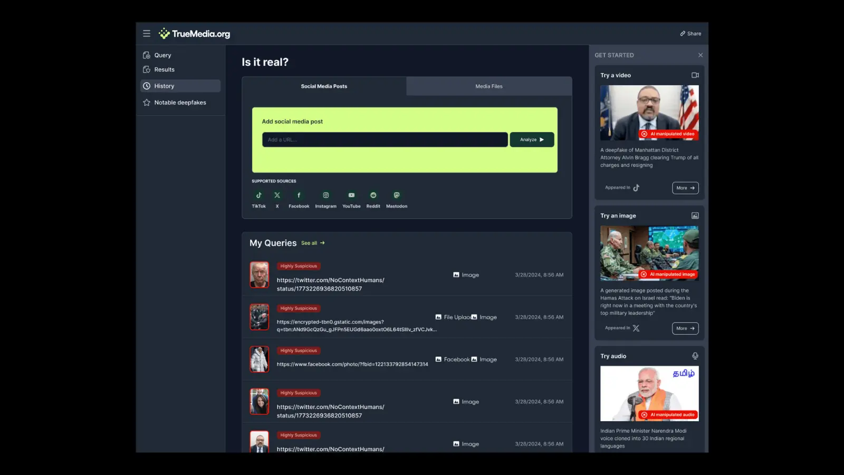The width and height of the screenshot is (844, 475).
Task: Expand My Queries with See all
Action: [x=313, y=243]
